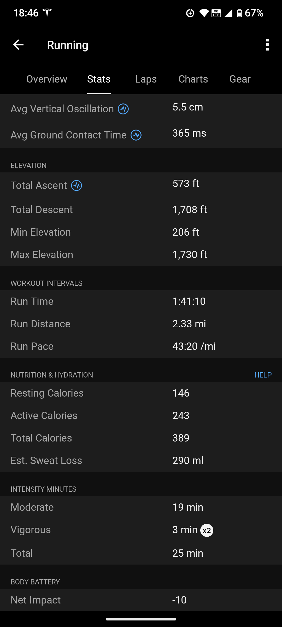Open the Gear tab

240,79
